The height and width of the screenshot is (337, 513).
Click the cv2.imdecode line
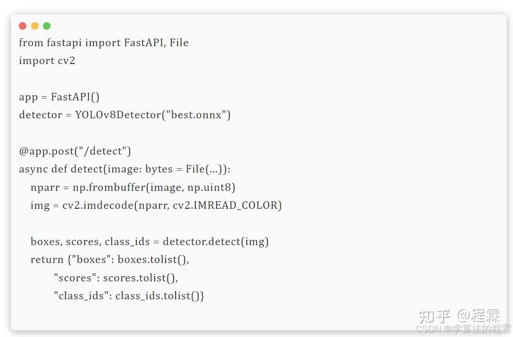point(156,205)
